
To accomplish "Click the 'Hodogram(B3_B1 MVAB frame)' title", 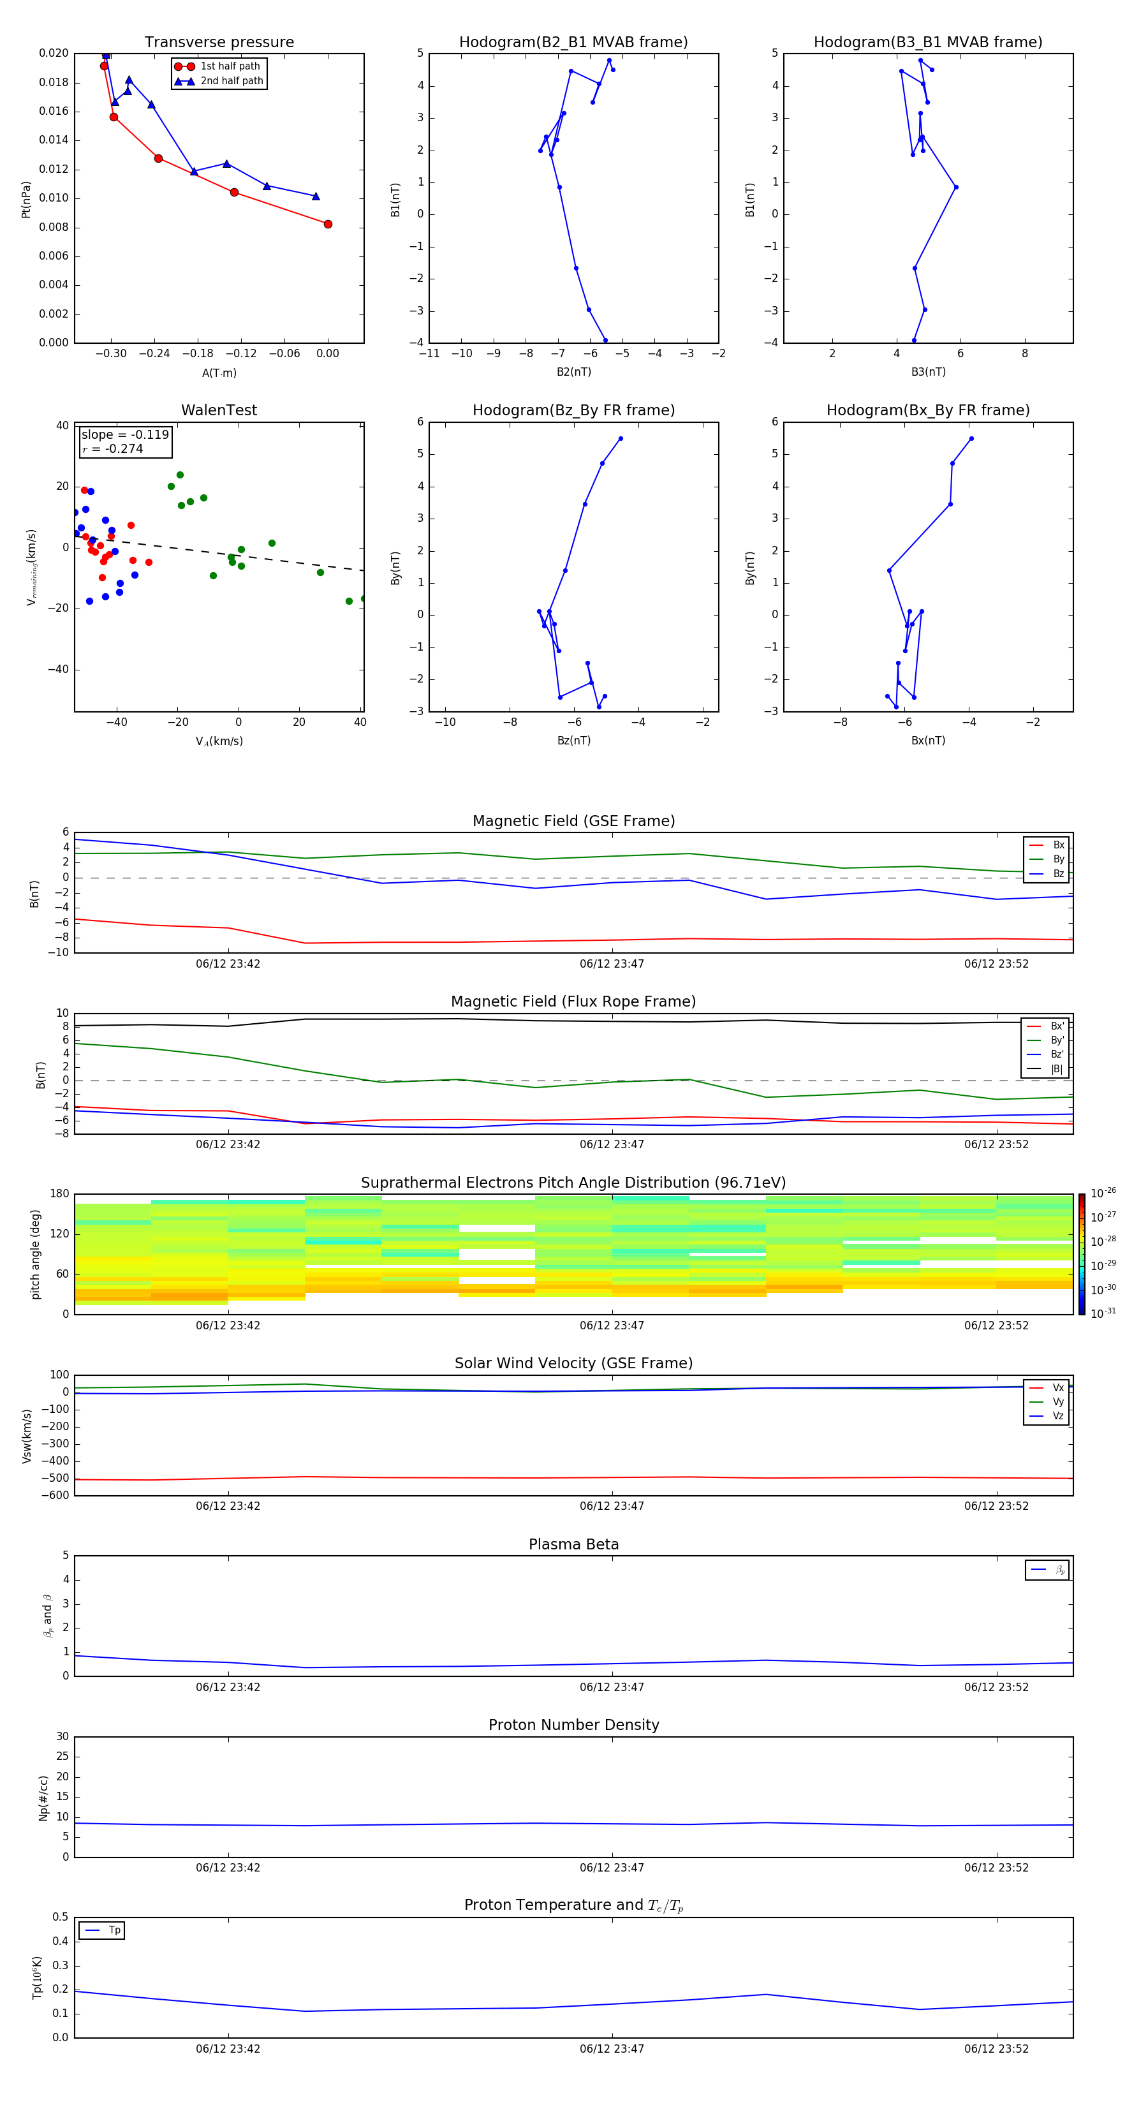I will pos(928,43).
